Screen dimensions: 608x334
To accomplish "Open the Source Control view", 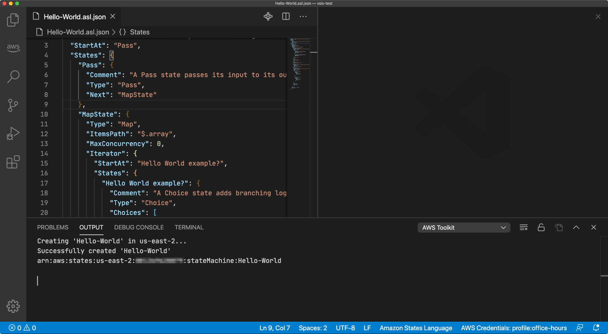I will point(13,105).
